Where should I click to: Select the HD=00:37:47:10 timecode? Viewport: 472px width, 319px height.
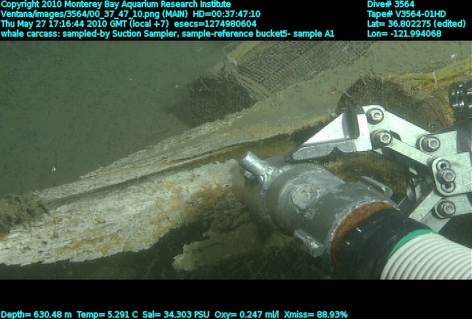(227, 14)
